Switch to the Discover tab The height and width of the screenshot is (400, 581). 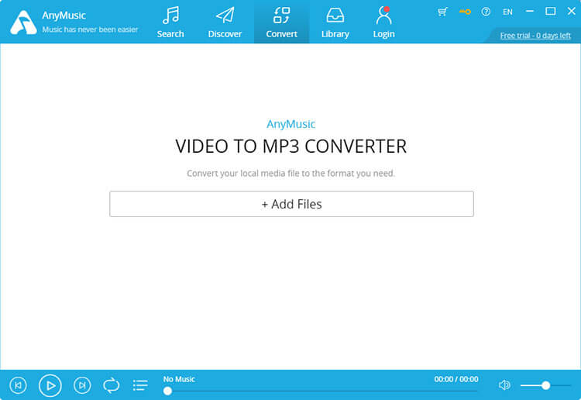coord(225,22)
